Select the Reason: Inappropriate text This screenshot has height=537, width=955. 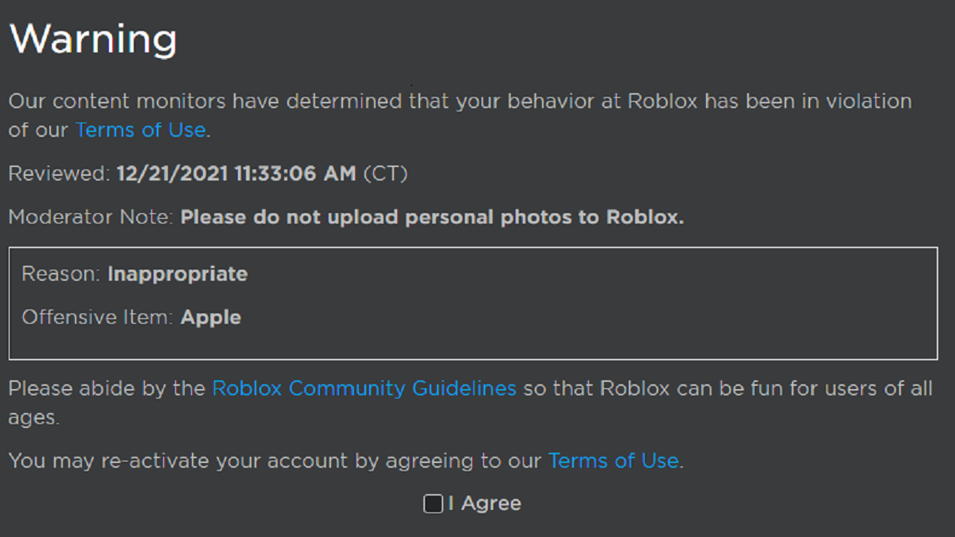pyautogui.click(x=134, y=274)
